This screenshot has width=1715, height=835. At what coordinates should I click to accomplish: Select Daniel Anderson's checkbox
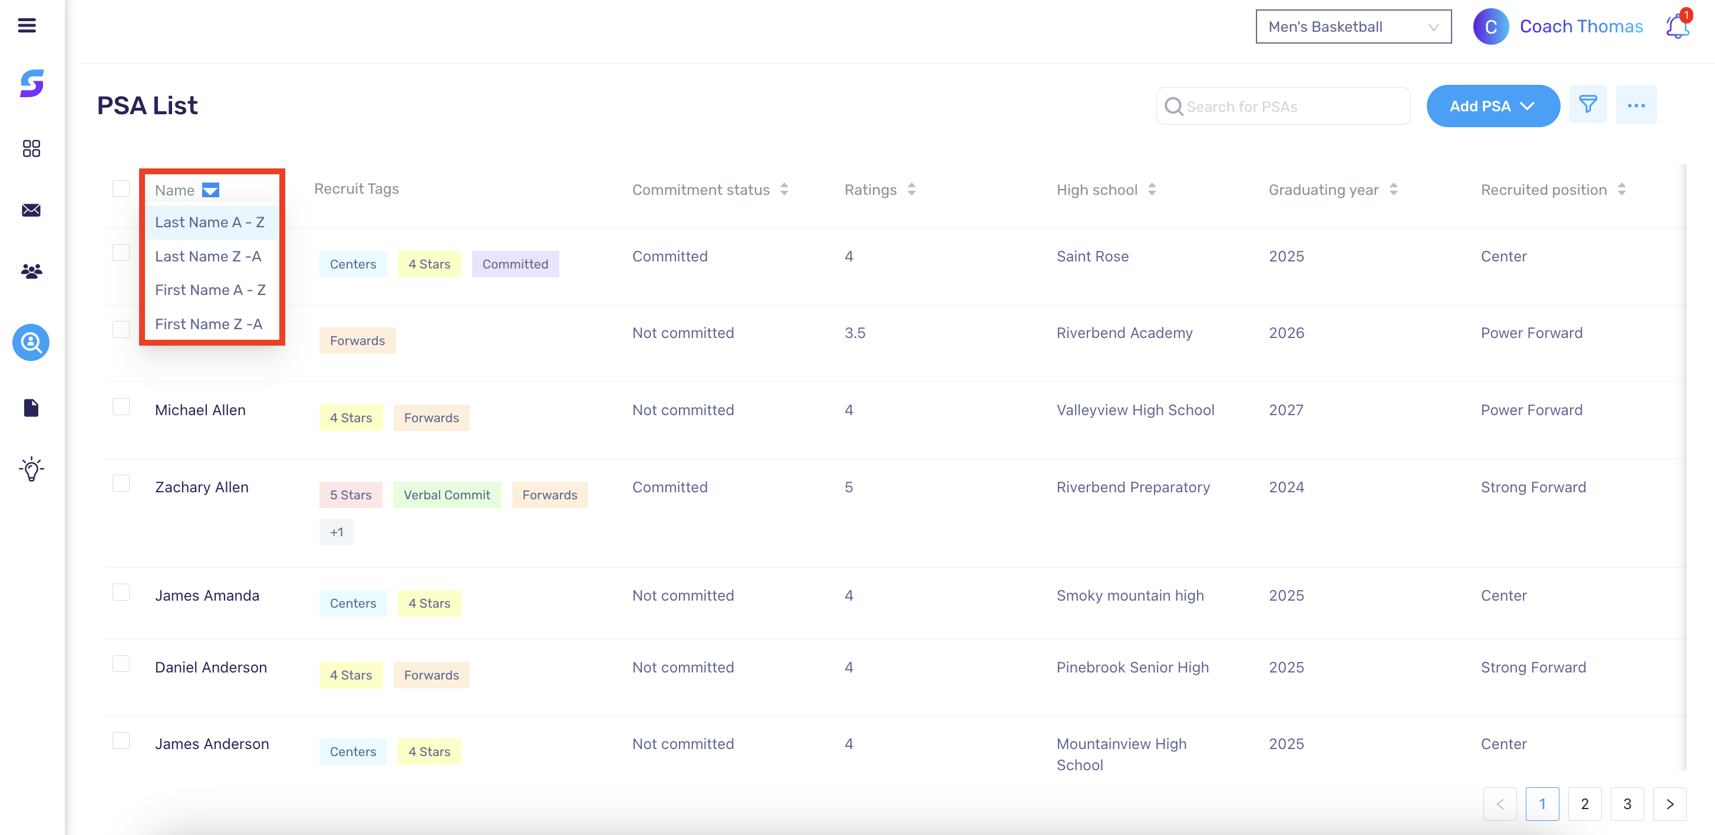click(x=121, y=664)
